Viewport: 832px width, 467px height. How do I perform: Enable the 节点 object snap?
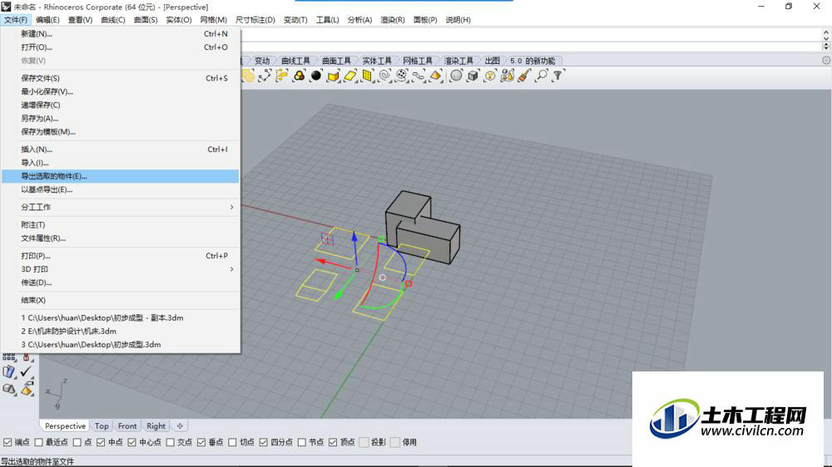point(301,442)
